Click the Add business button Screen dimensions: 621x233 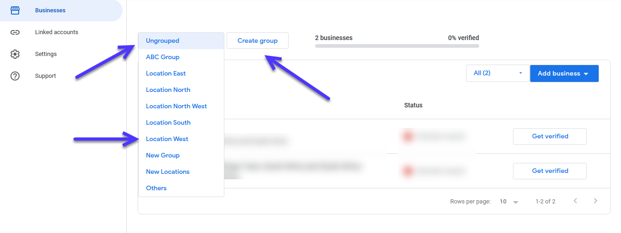pos(564,73)
